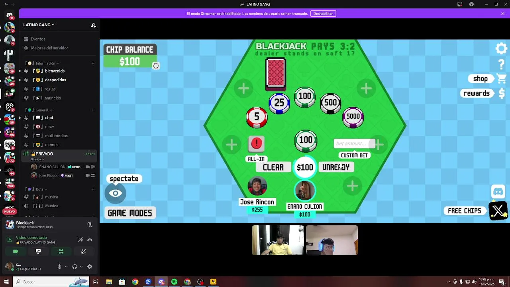Open Mejoras del servidor
510x287 pixels.
60,48
